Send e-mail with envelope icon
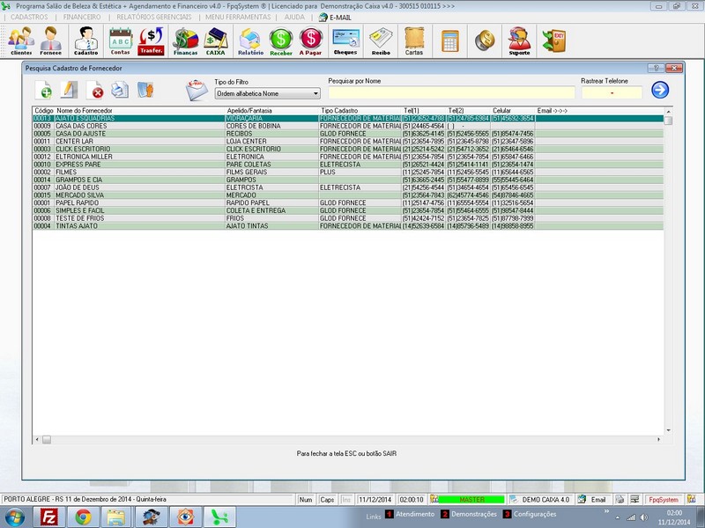705x528 pixels. click(197, 90)
